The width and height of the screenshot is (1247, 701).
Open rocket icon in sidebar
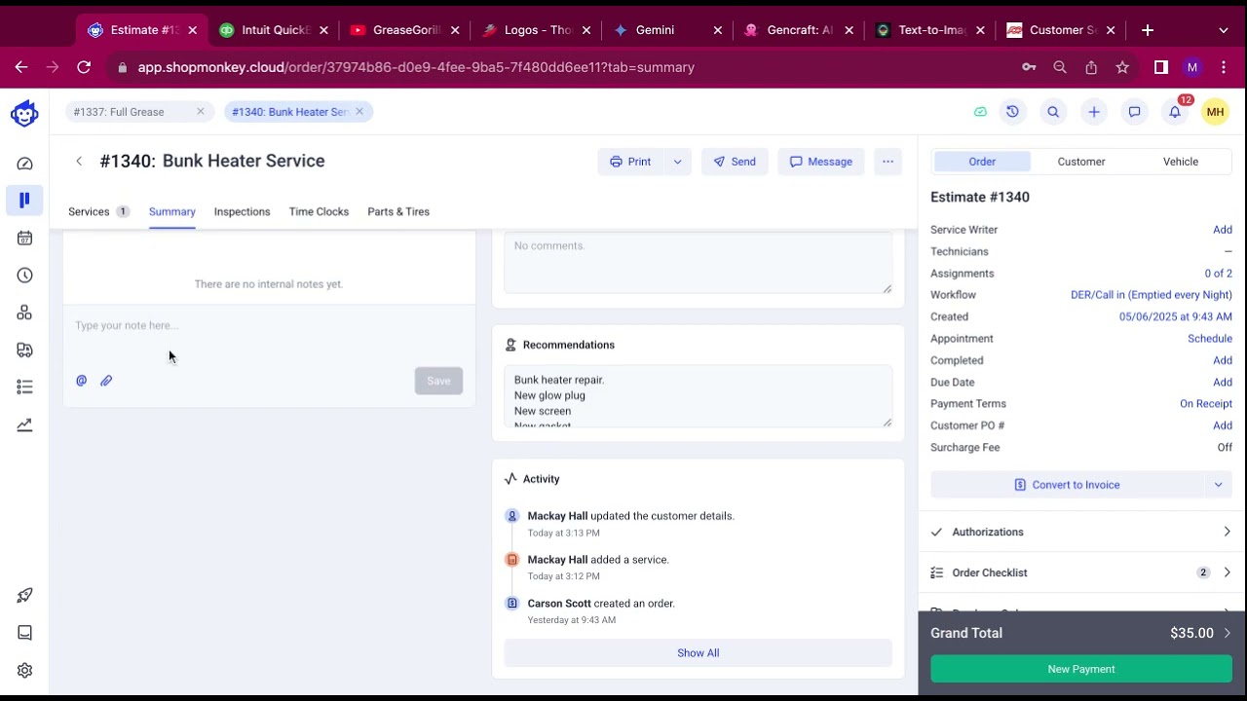point(24,595)
